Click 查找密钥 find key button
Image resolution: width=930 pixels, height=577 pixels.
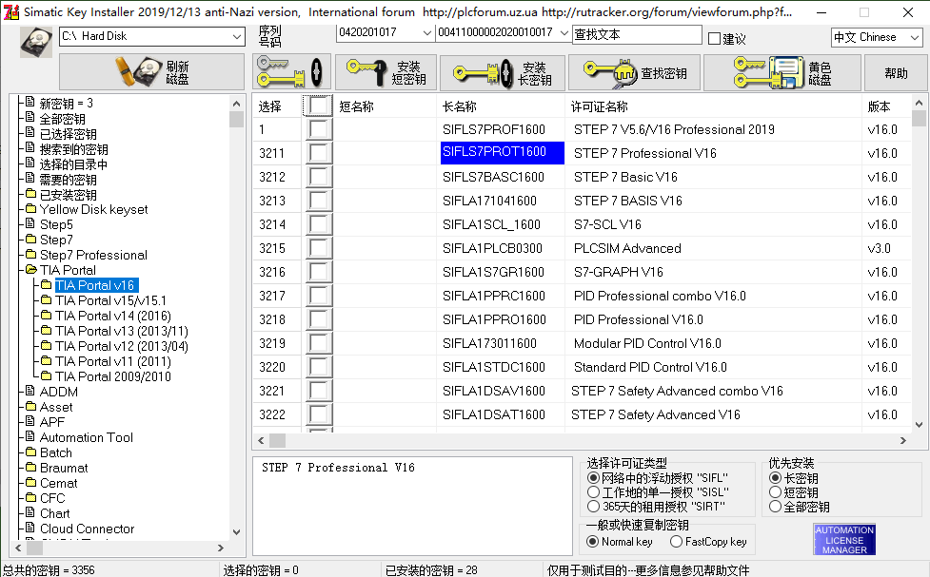(x=634, y=72)
